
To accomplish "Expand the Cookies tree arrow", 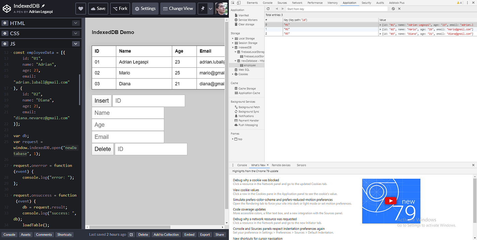I will pos(233,74).
